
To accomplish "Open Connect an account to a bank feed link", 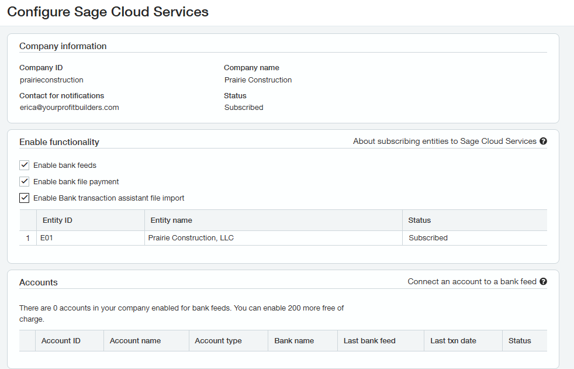I will 472,281.
